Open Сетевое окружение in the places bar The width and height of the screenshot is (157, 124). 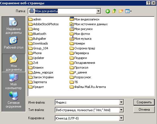pyautogui.click(x=14, y=100)
